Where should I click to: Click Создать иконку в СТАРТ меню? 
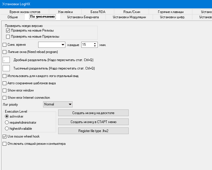[93, 122]
